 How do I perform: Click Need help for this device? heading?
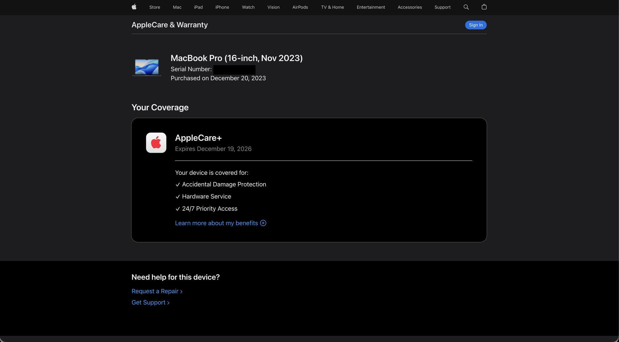coord(175,277)
